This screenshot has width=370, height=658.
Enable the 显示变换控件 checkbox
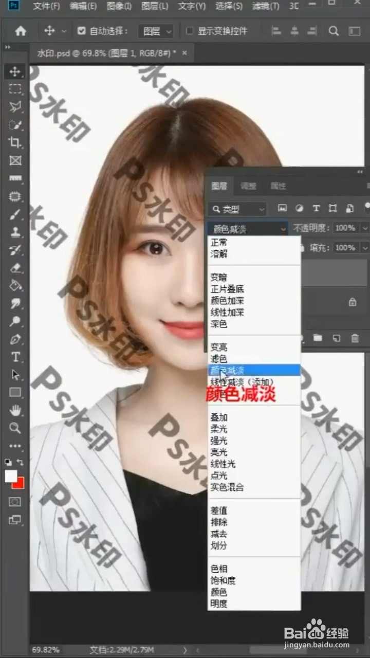pos(190,31)
